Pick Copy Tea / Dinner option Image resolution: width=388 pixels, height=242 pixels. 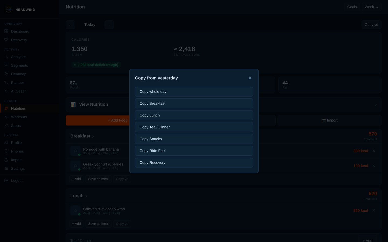(x=194, y=127)
